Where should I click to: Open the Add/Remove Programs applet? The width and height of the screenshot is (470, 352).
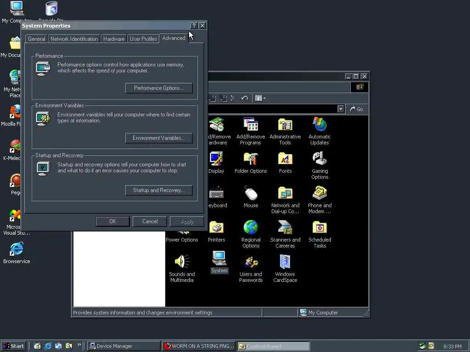(x=251, y=131)
